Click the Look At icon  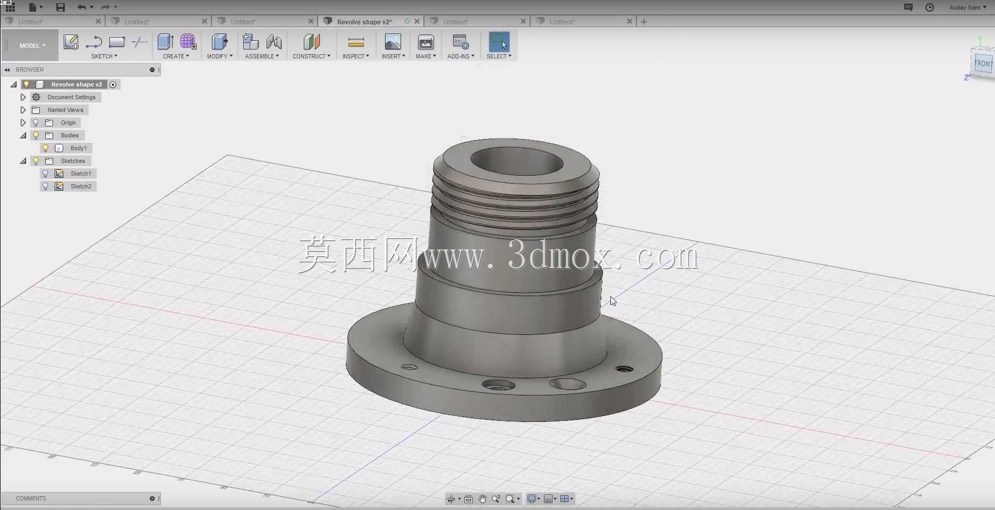tap(469, 499)
